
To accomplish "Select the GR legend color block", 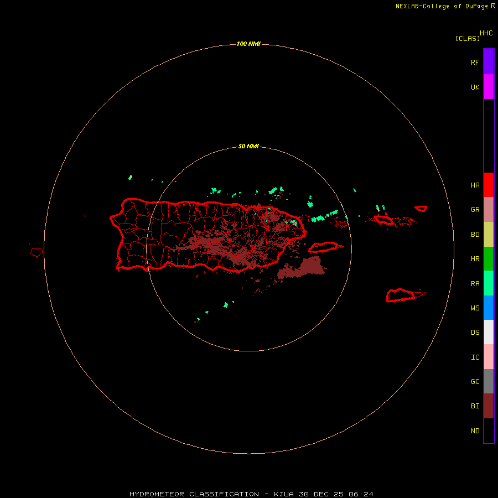I will point(489,209).
